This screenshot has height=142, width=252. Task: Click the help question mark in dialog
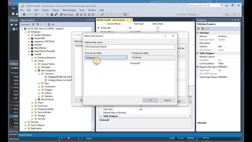165,36
